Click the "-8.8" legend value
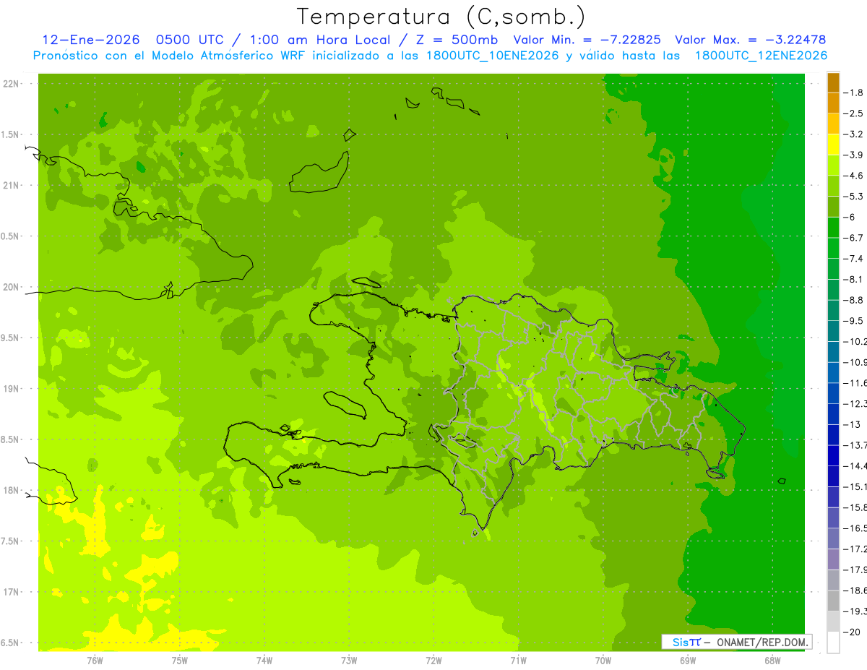 point(853,300)
